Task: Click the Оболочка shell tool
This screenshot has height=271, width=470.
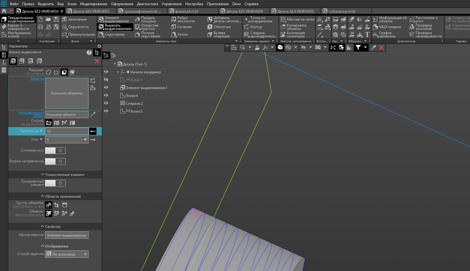Action: coord(219,27)
